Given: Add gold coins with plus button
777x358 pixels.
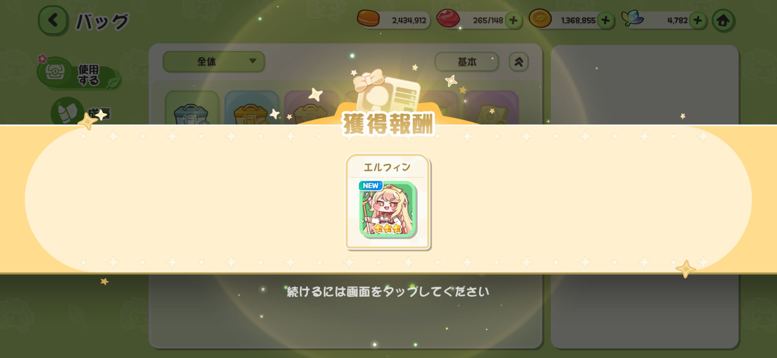Looking at the screenshot, I should coord(605,21).
